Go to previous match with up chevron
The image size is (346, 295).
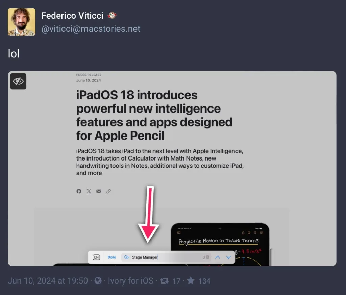tap(218, 257)
